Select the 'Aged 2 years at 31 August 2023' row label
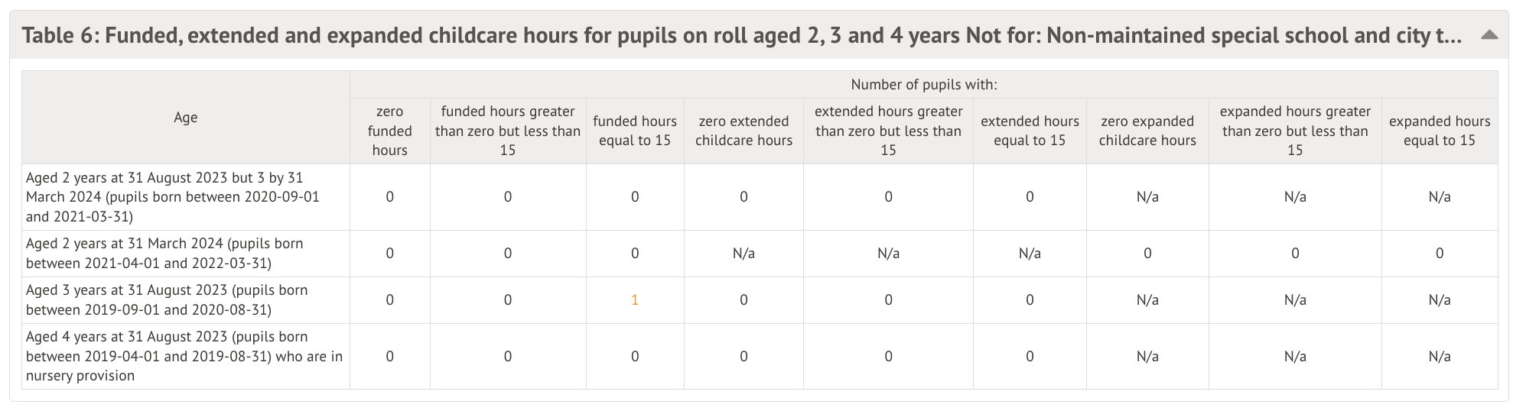This screenshot has width=1513, height=414. coord(173,197)
